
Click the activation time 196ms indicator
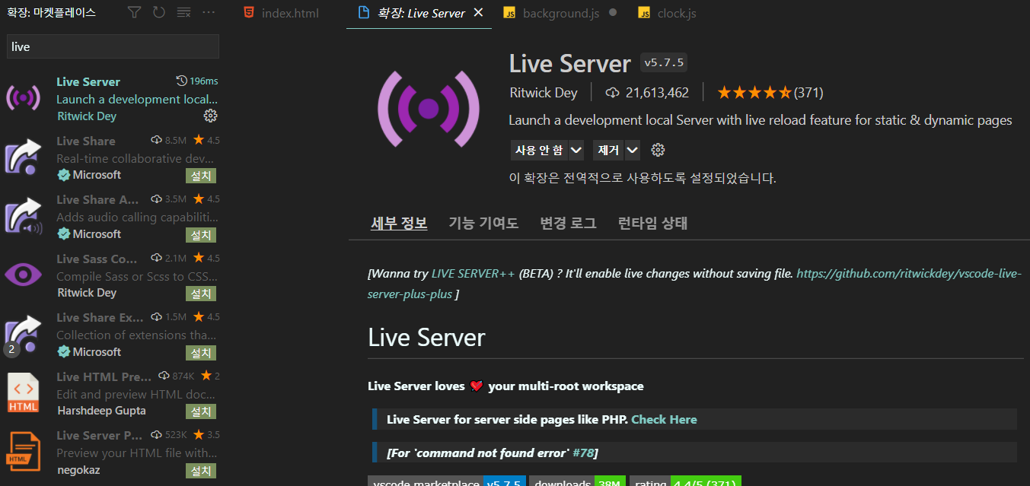196,81
